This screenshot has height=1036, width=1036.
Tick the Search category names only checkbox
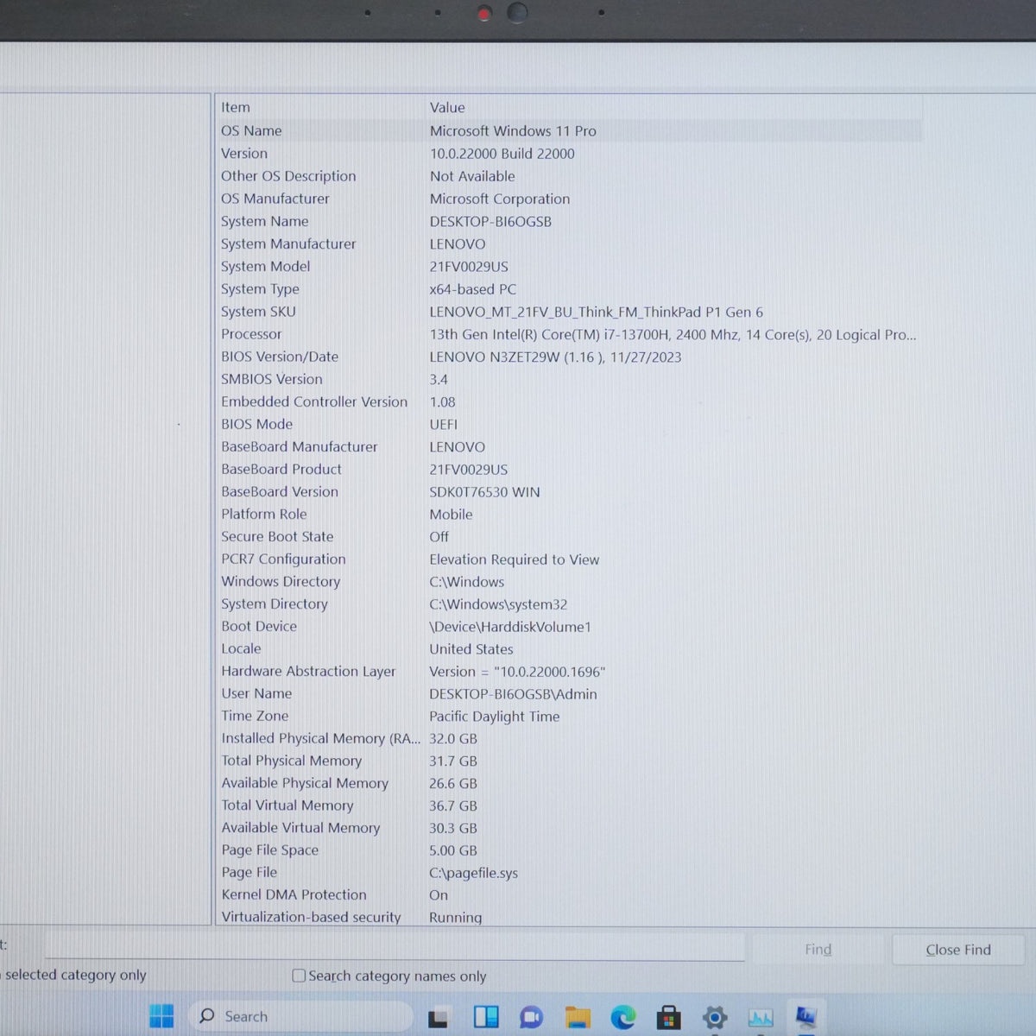point(299,976)
